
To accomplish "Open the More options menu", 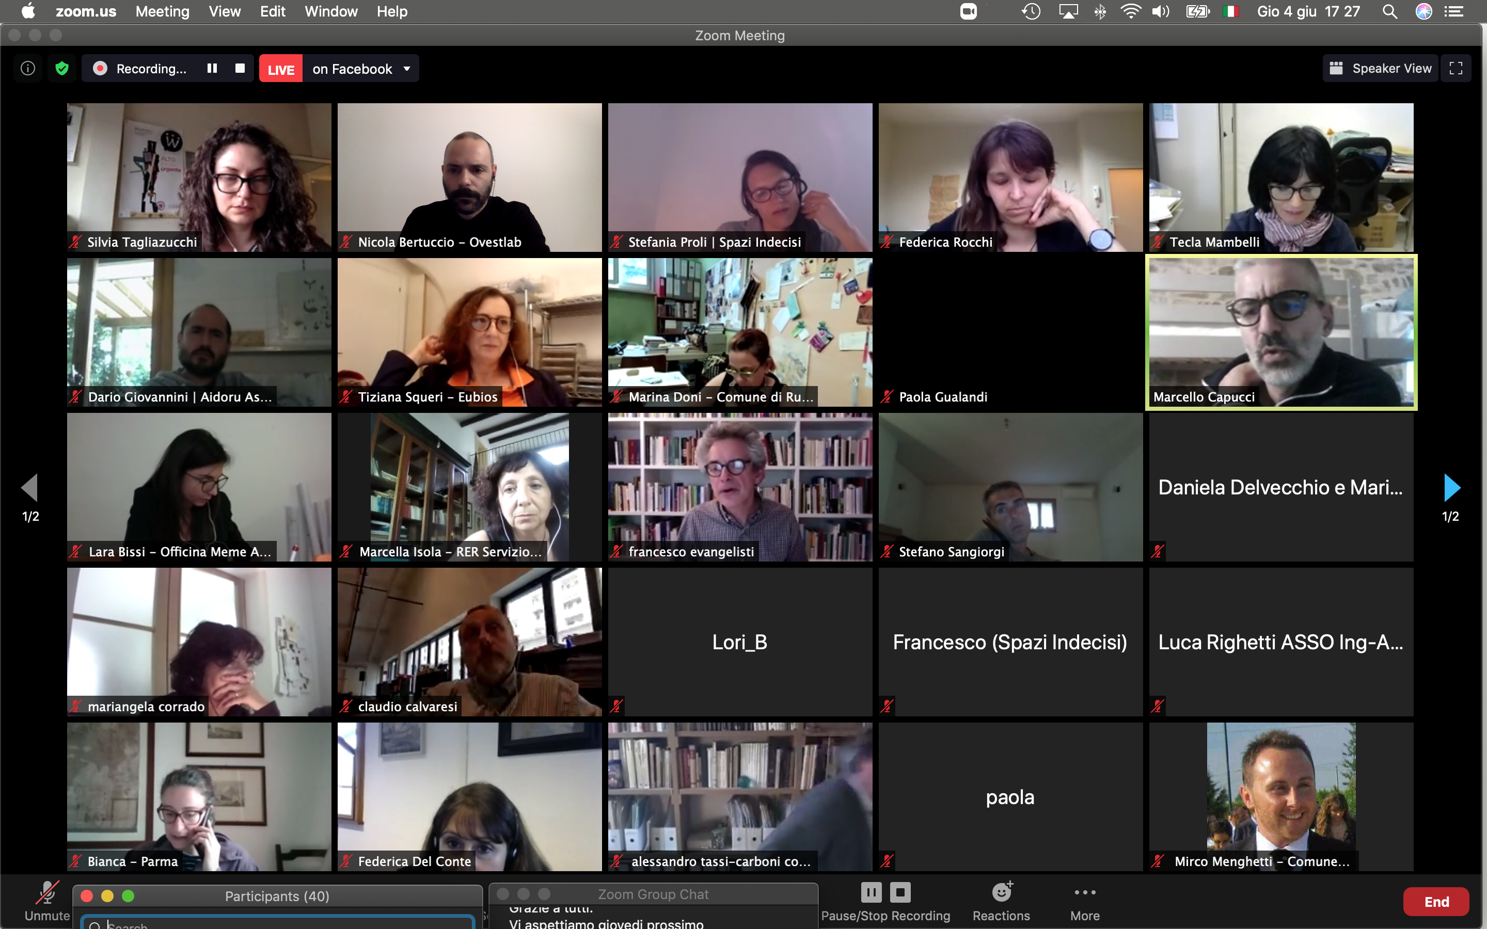I will (x=1084, y=901).
